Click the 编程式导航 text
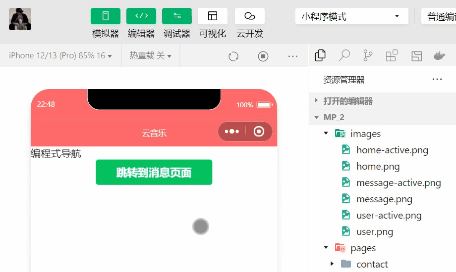 56,154
